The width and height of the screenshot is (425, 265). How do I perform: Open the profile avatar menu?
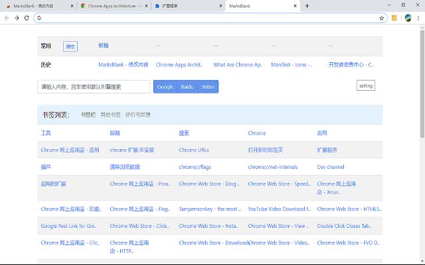(408, 18)
